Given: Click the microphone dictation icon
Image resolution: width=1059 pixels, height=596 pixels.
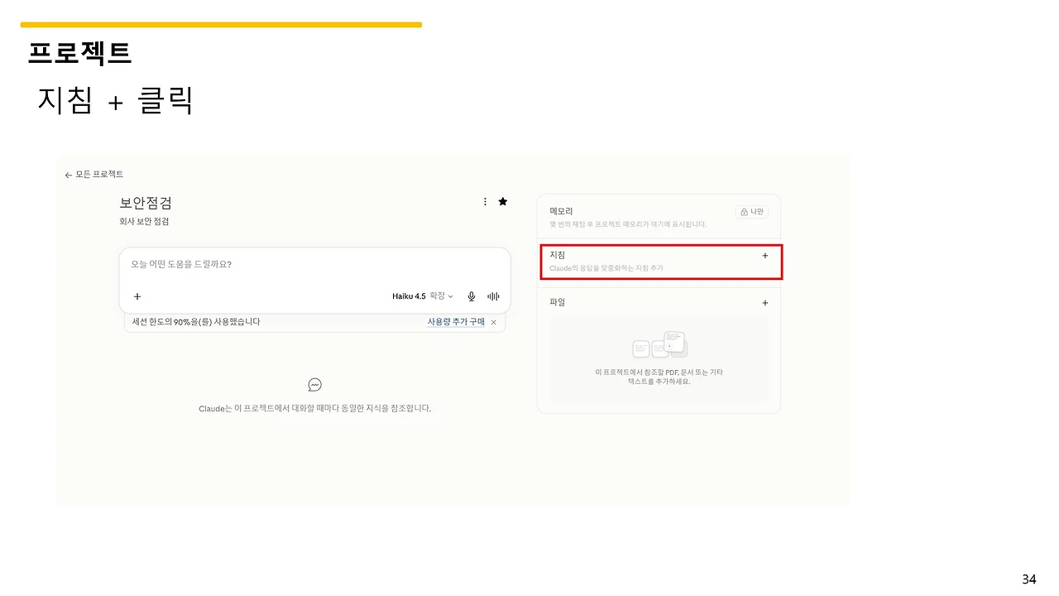Looking at the screenshot, I should coord(472,296).
